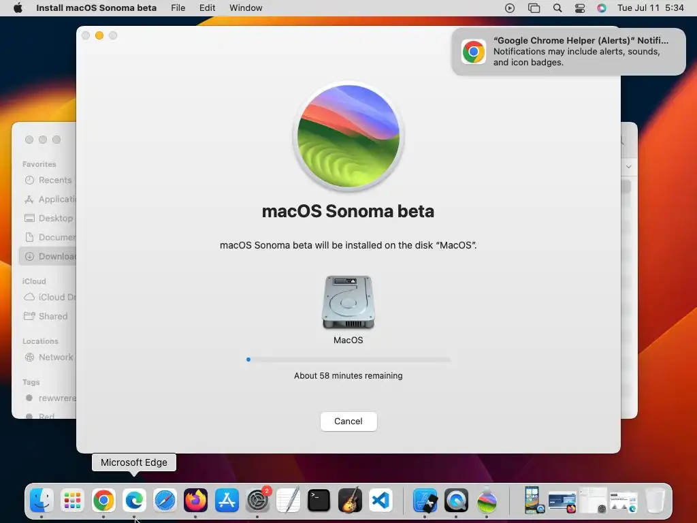Open Safari from the Dock
Viewport: 697px width, 523px height.
pyautogui.click(x=165, y=501)
